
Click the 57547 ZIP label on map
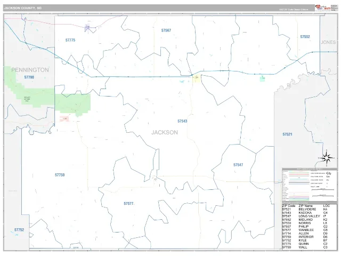pos(238,165)
